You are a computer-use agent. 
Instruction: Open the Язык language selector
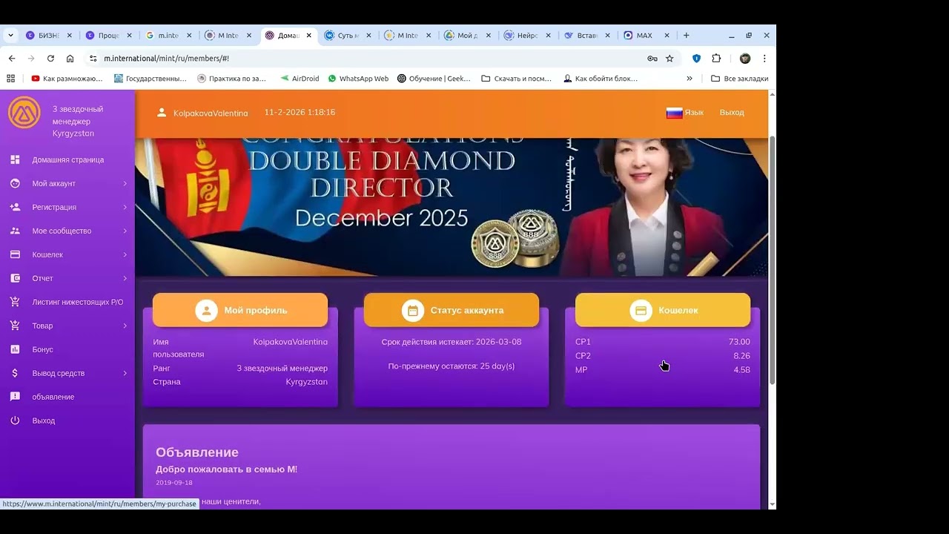coord(685,113)
